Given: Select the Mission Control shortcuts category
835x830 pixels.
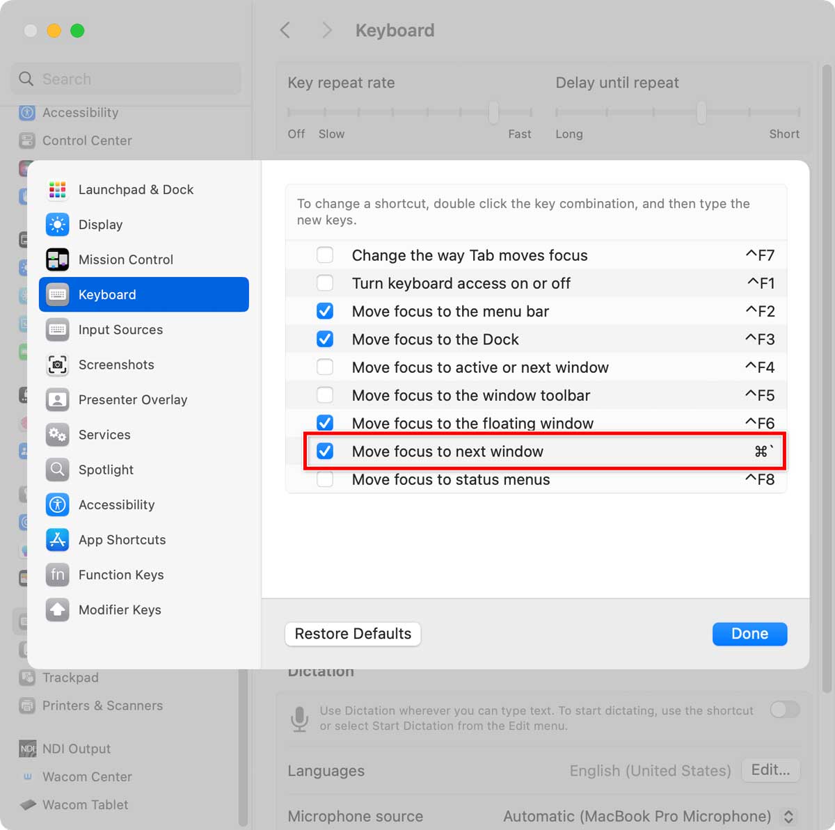Looking at the screenshot, I should (x=125, y=260).
